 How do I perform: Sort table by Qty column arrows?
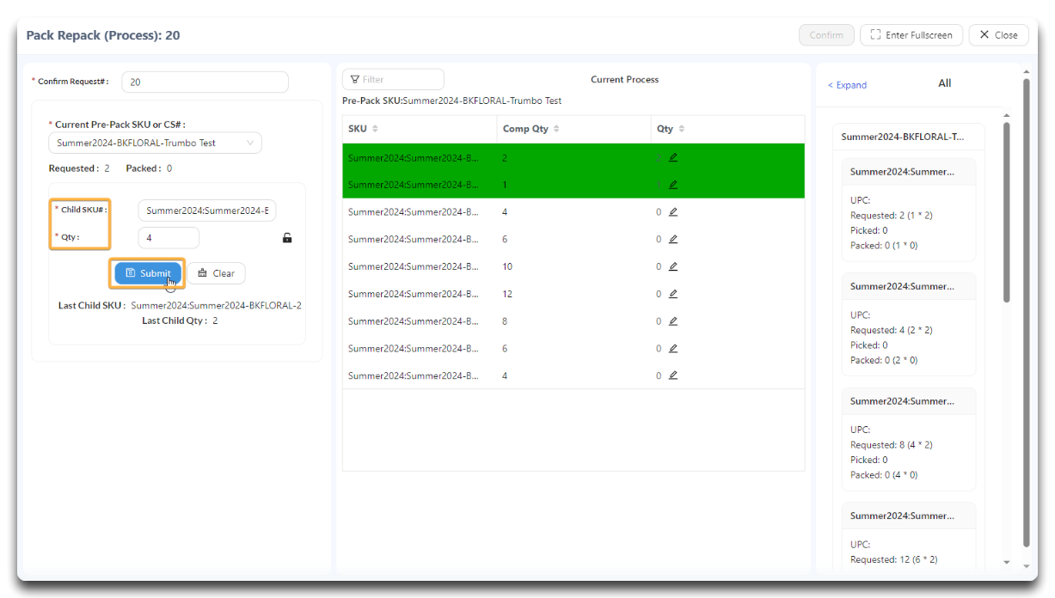[682, 129]
